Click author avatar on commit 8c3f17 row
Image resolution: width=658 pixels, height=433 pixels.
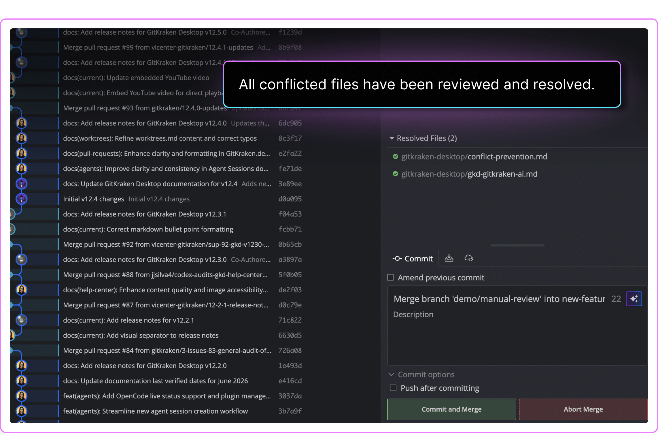click(21, 138)
